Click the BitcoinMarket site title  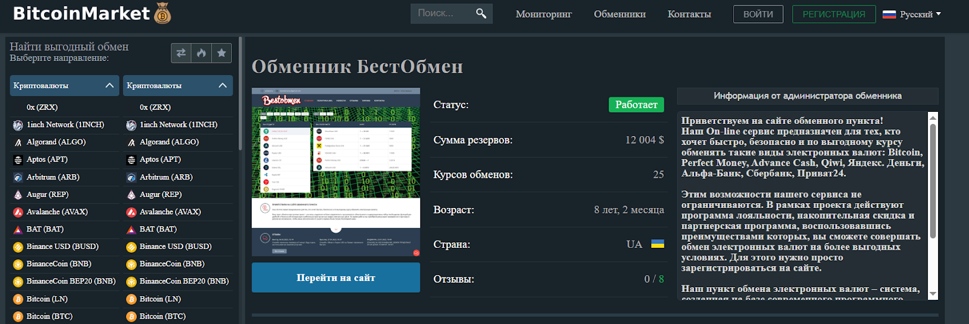pyautogui.click(x=81, y=13)
